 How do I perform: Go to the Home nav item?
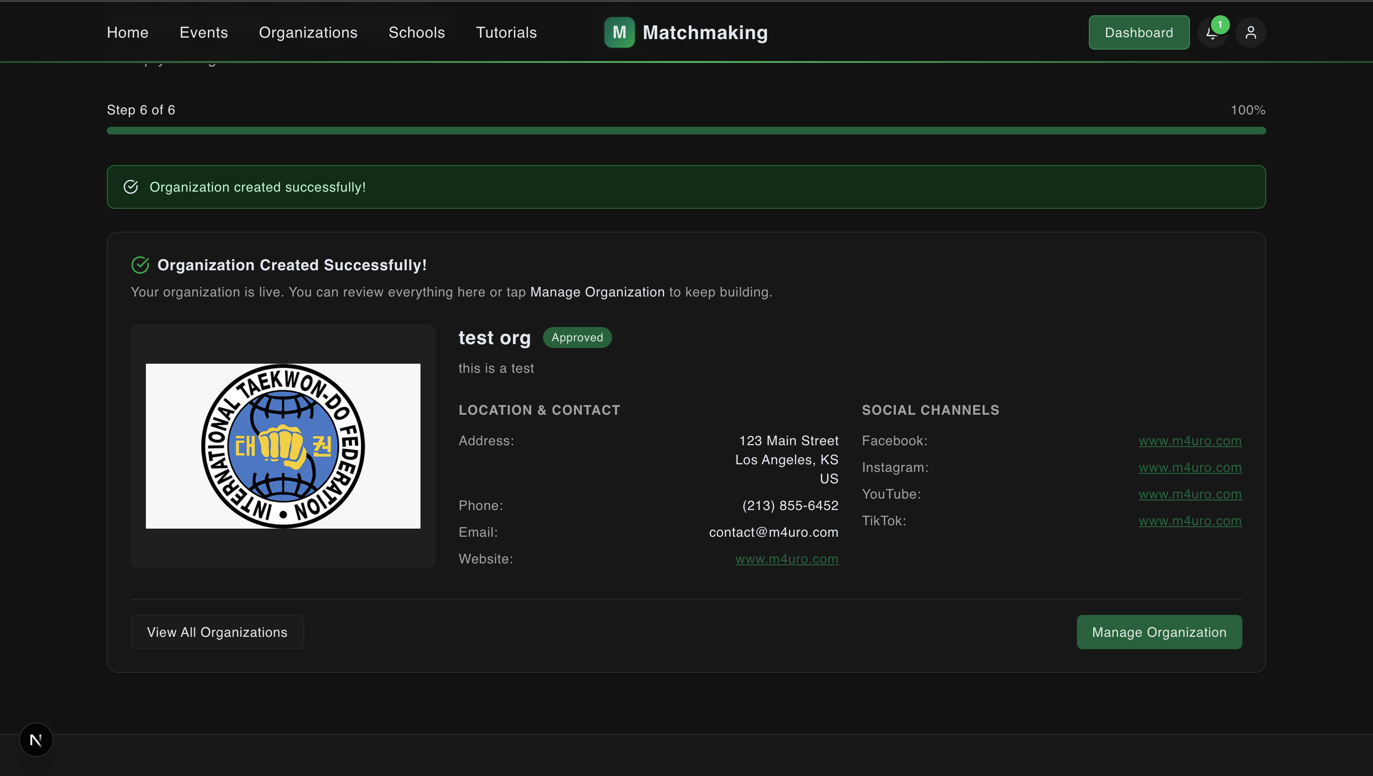point(127,32)
